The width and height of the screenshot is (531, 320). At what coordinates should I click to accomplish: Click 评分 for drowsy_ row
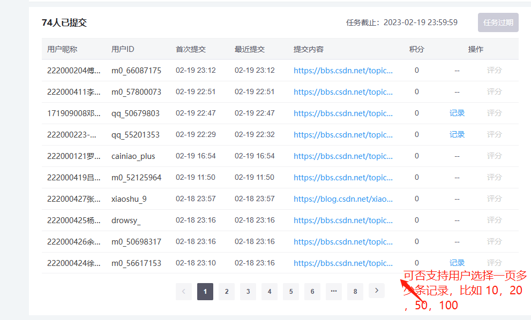[494, 220]
